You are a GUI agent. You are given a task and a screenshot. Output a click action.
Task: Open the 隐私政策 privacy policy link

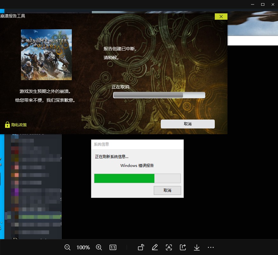(19, 125)
